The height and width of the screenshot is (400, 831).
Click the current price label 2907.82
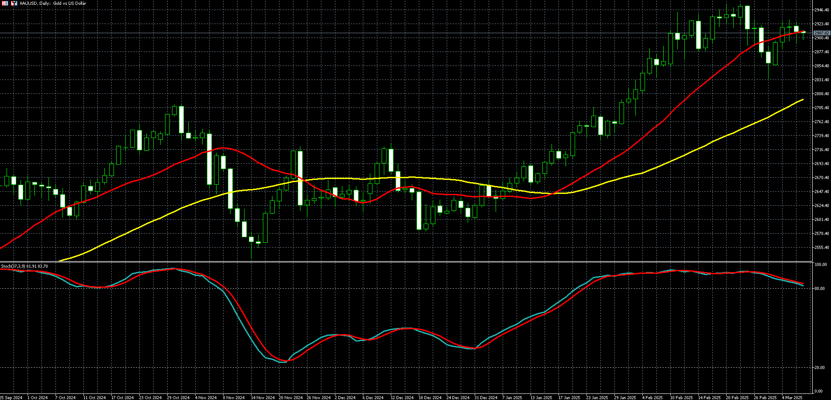pyautogui.click(x=821, y=33)
